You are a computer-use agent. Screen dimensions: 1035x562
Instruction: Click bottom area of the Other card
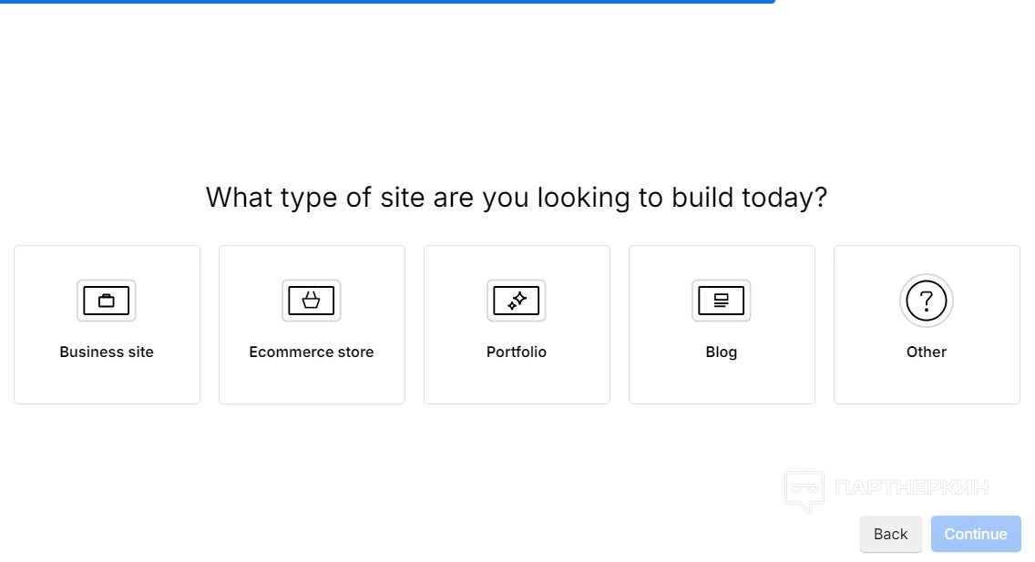(927, 386)
